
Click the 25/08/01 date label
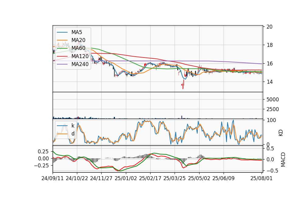click(262, 178)
